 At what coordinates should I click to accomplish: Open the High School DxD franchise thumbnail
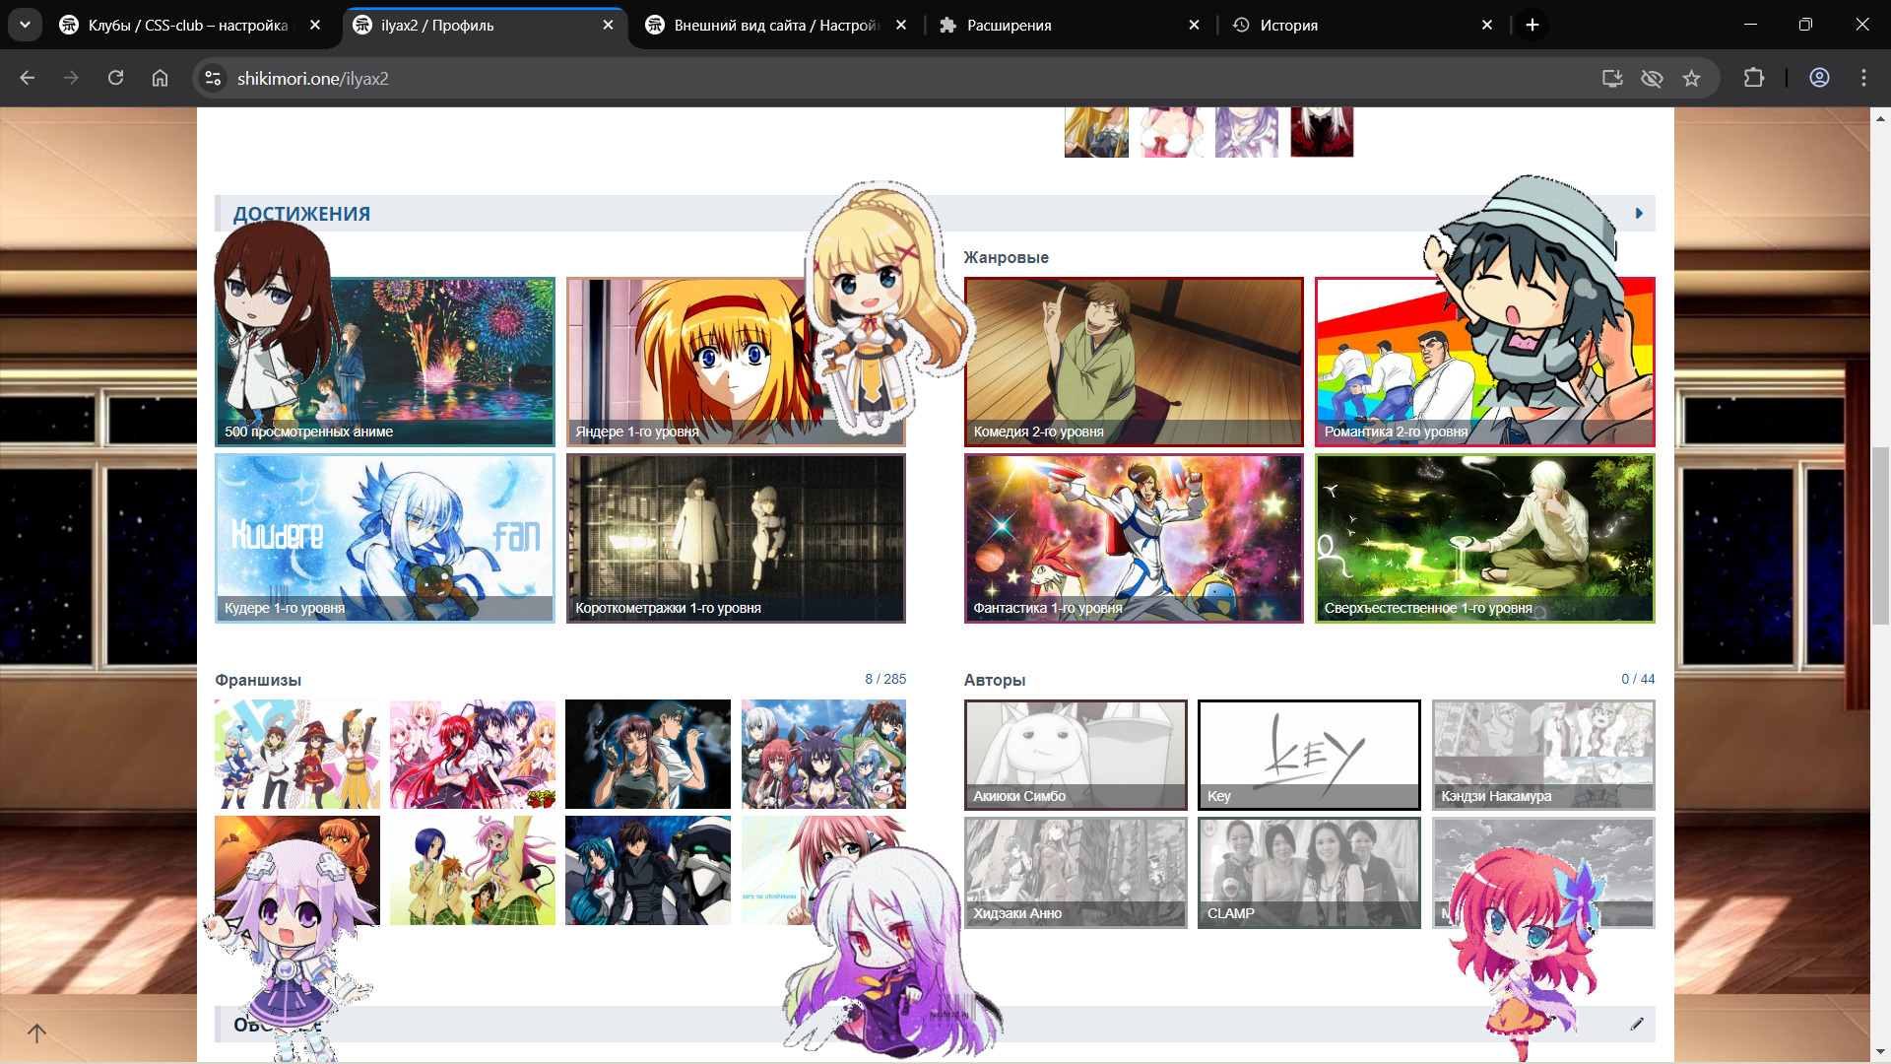tap(473, 754)
